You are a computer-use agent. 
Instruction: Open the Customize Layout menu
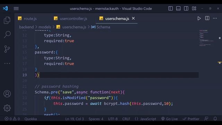coord(194,8)
